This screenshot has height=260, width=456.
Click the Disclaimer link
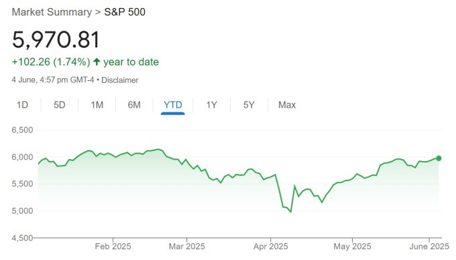tap(120, 80)
